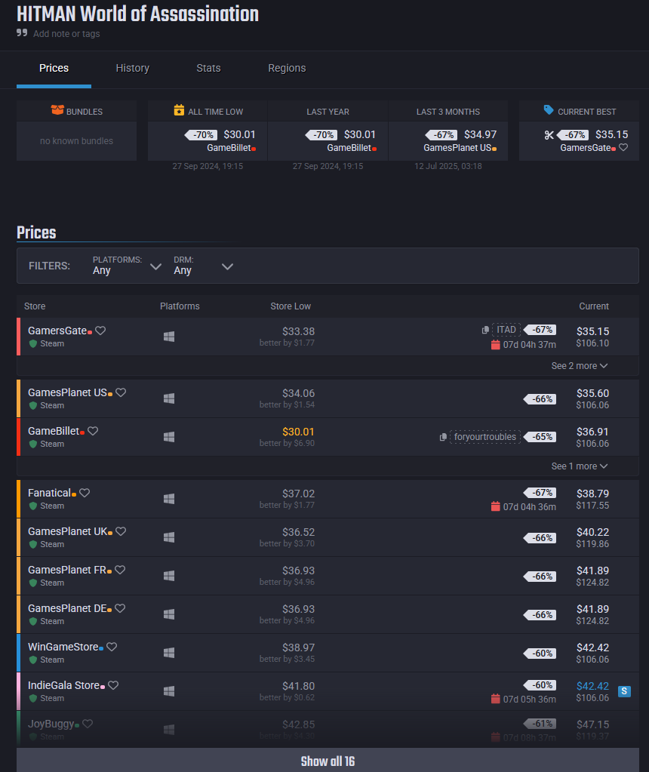The width and height of the screenshot is (649, 772).
Task: Click the Show all 16 button
Action: (x=328, y=761)
